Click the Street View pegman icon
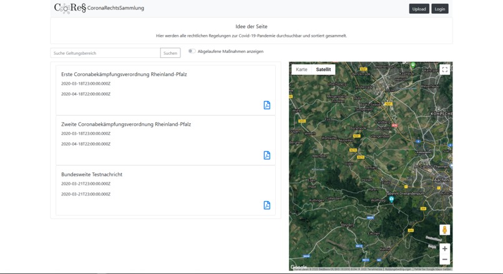The image size is (503, 274). coord(444,230)
